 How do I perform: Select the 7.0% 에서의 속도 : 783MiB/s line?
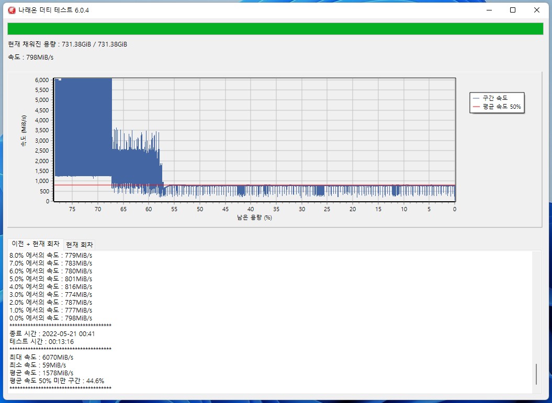(x=51, y=263)
